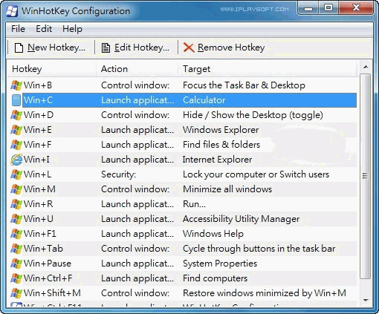Click the Internet Explorer icon beside Win+I
The image size is (379, 314).
tap(16, 160)
